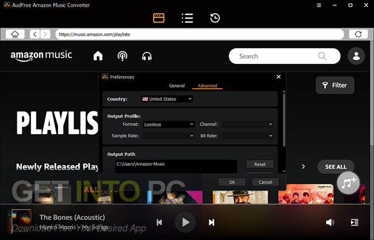This screenshot has height=240, width=374.
Task: Confirm preferences with OK
Action: [x=232, y=182]
